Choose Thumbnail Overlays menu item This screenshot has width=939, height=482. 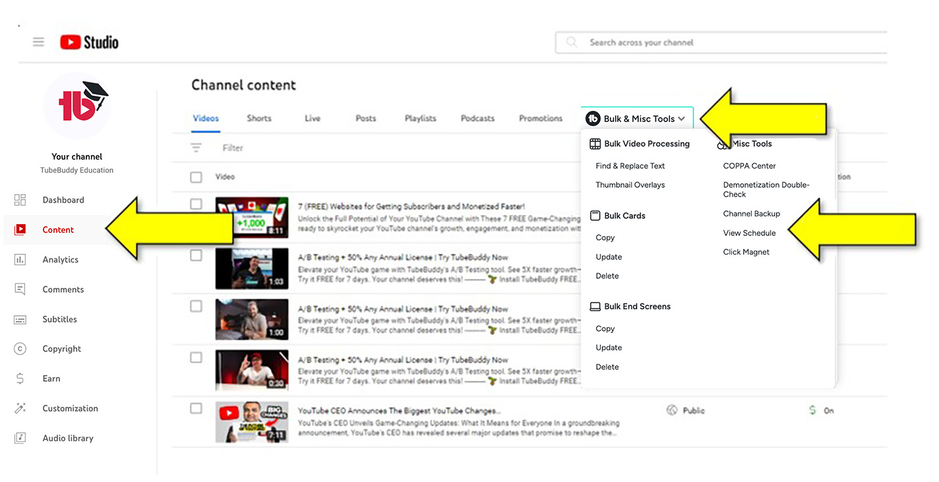pyautogui.click(x=630, y=185)
